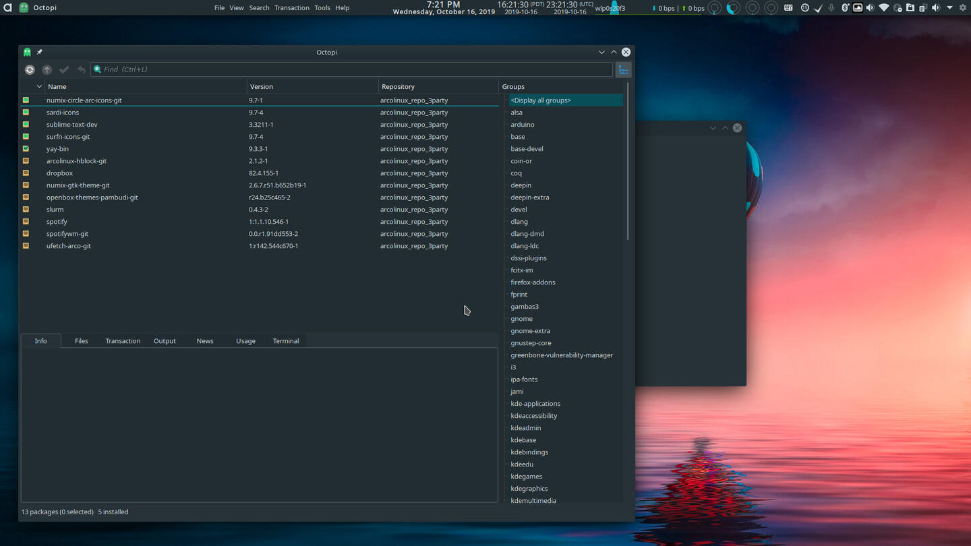This screenshot has height=546, width=971.
Task: Click the magnifier icon in Find field
Action: click(x=98, y=69)
